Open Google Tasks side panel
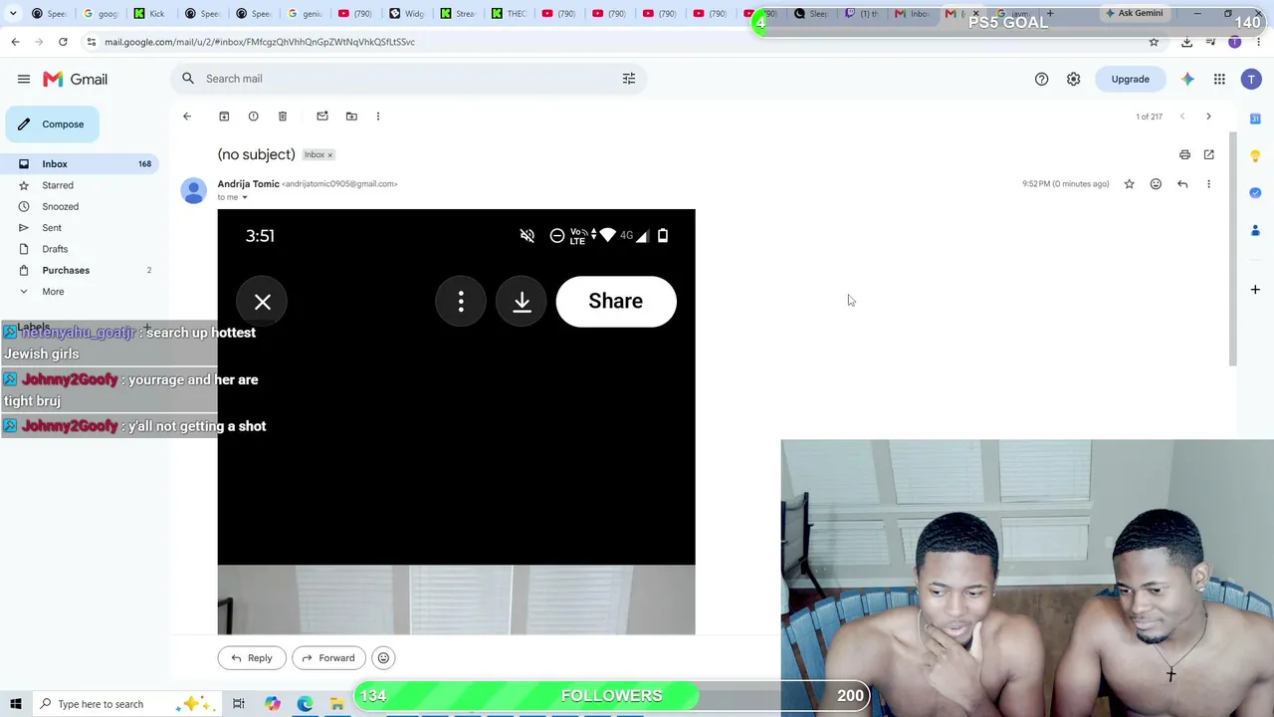 1255,193
